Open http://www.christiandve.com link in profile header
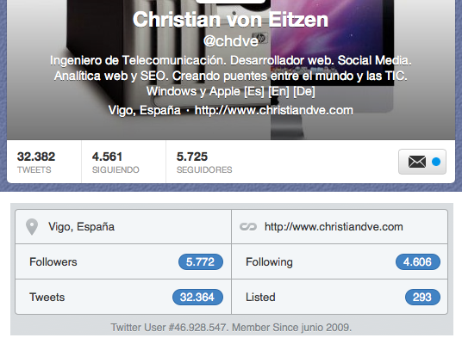This screenshot has width=462, height=344. 274,110
